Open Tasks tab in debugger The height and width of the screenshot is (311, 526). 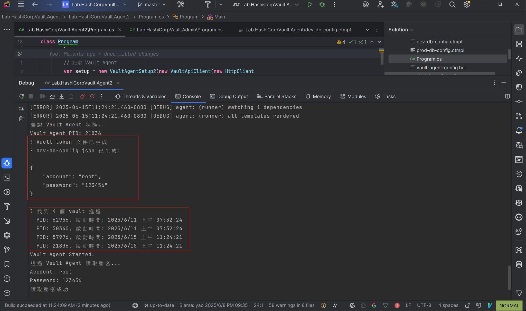385,96
